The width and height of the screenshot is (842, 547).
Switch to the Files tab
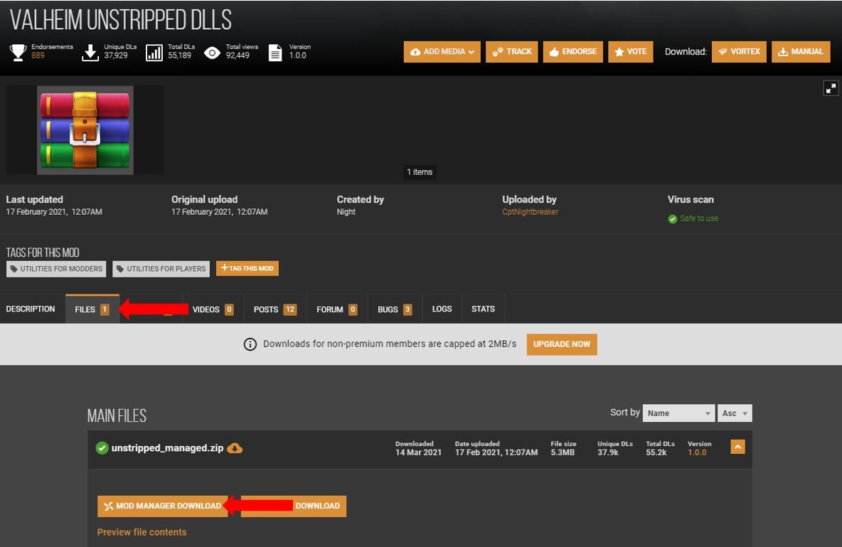point(92,309)
